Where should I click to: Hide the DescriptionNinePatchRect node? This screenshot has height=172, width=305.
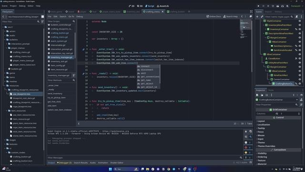tap(300, 33)
